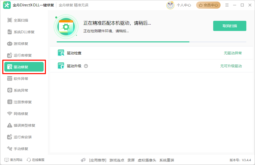Select the highlighted 驱动修复 tab
The width and height of the screenshot is (255, 165).
(x=24, y=67)
